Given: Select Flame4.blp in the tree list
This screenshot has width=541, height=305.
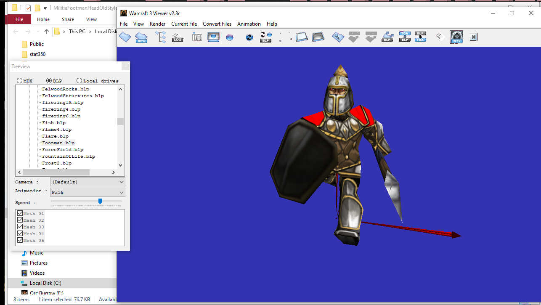Looking at the screenshot, I should (x=57, y=129).
